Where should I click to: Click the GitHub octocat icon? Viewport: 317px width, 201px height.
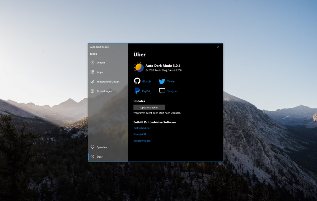tap(137, 81)
